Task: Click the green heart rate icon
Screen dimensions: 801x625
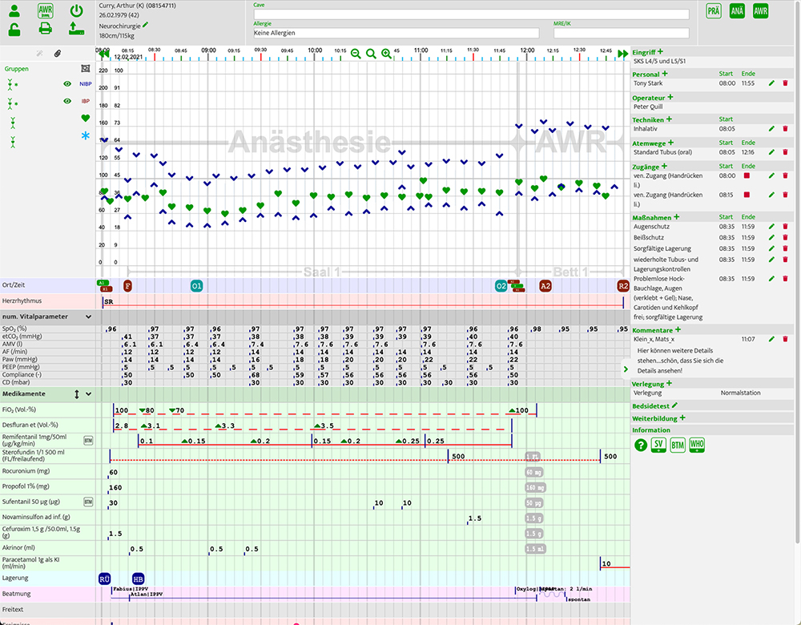Action: pos(86,118)
